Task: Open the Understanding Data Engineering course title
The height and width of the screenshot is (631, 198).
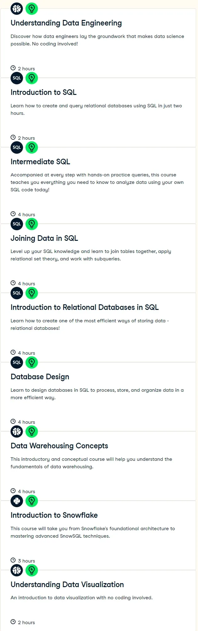Action: tap(66, 23)
